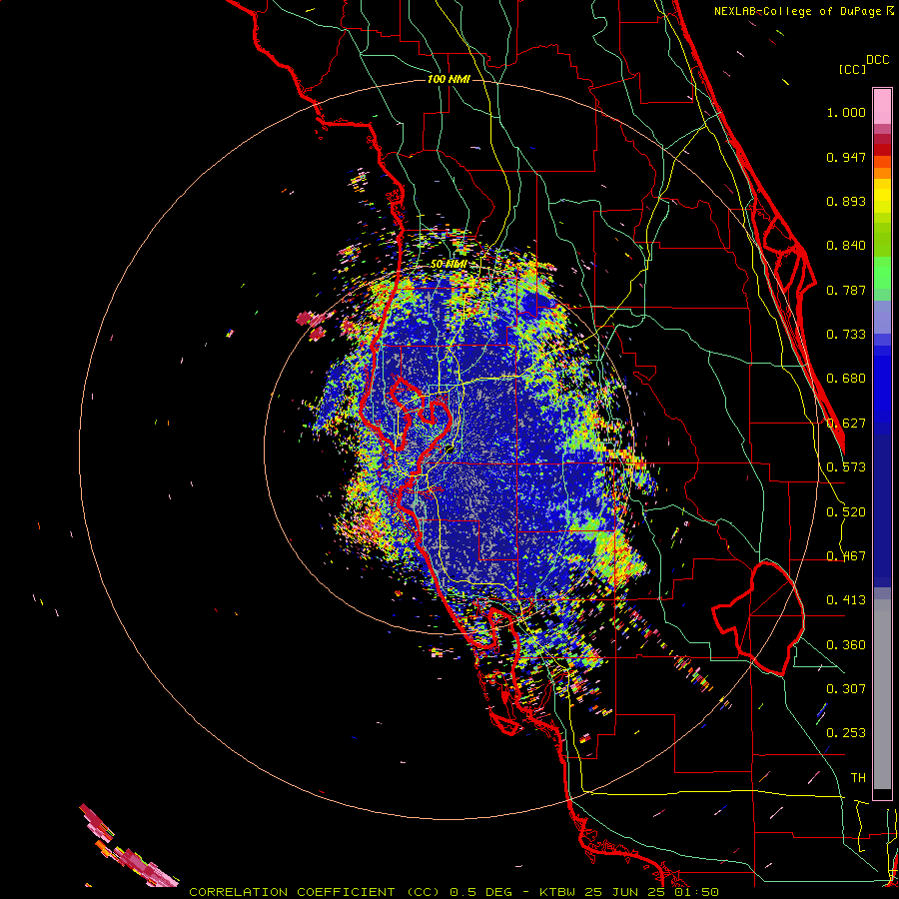Viewport: 899px width, 899px height.
Task: Click the 0.680 scale value
Action: click(846, 379)
